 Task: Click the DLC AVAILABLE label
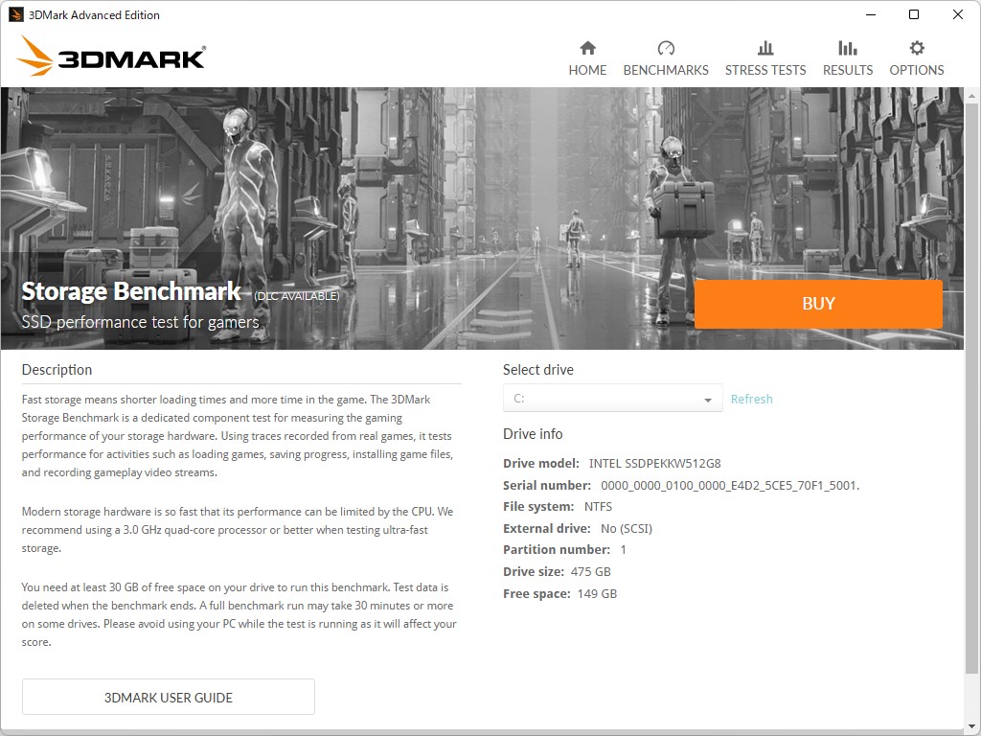pyautogui.click(x=296, y=295)
